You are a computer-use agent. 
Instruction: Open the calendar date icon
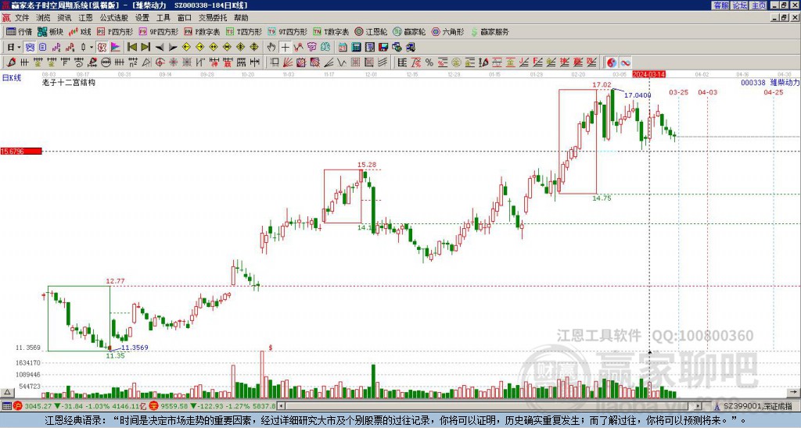(x=343, y=47)
